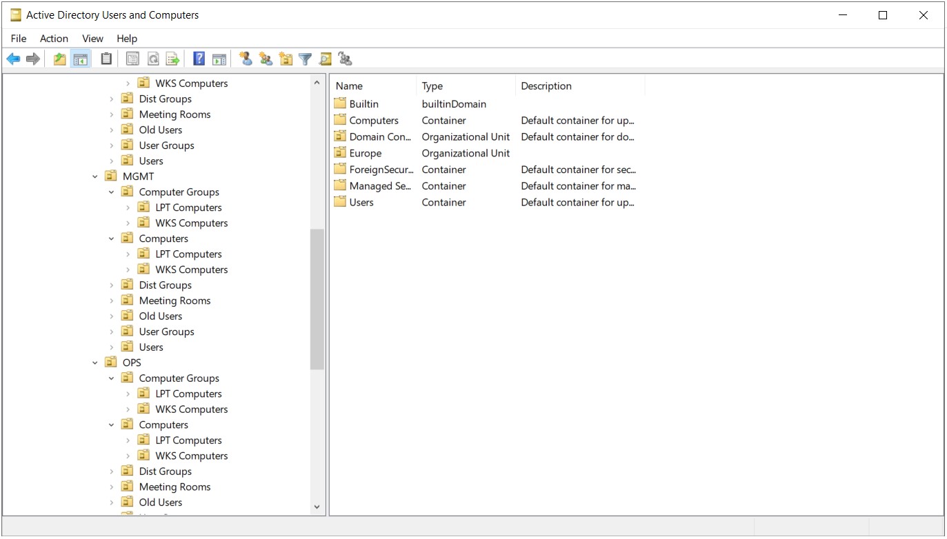Click the tree scrollbar down arrow
Image resolution: width=947 pixels, height=539 pixels.
pyautogui.click(x=317, y=507)
